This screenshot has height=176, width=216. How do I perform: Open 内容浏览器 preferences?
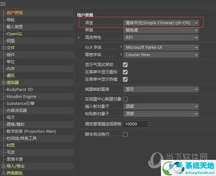tap(17, 110)
